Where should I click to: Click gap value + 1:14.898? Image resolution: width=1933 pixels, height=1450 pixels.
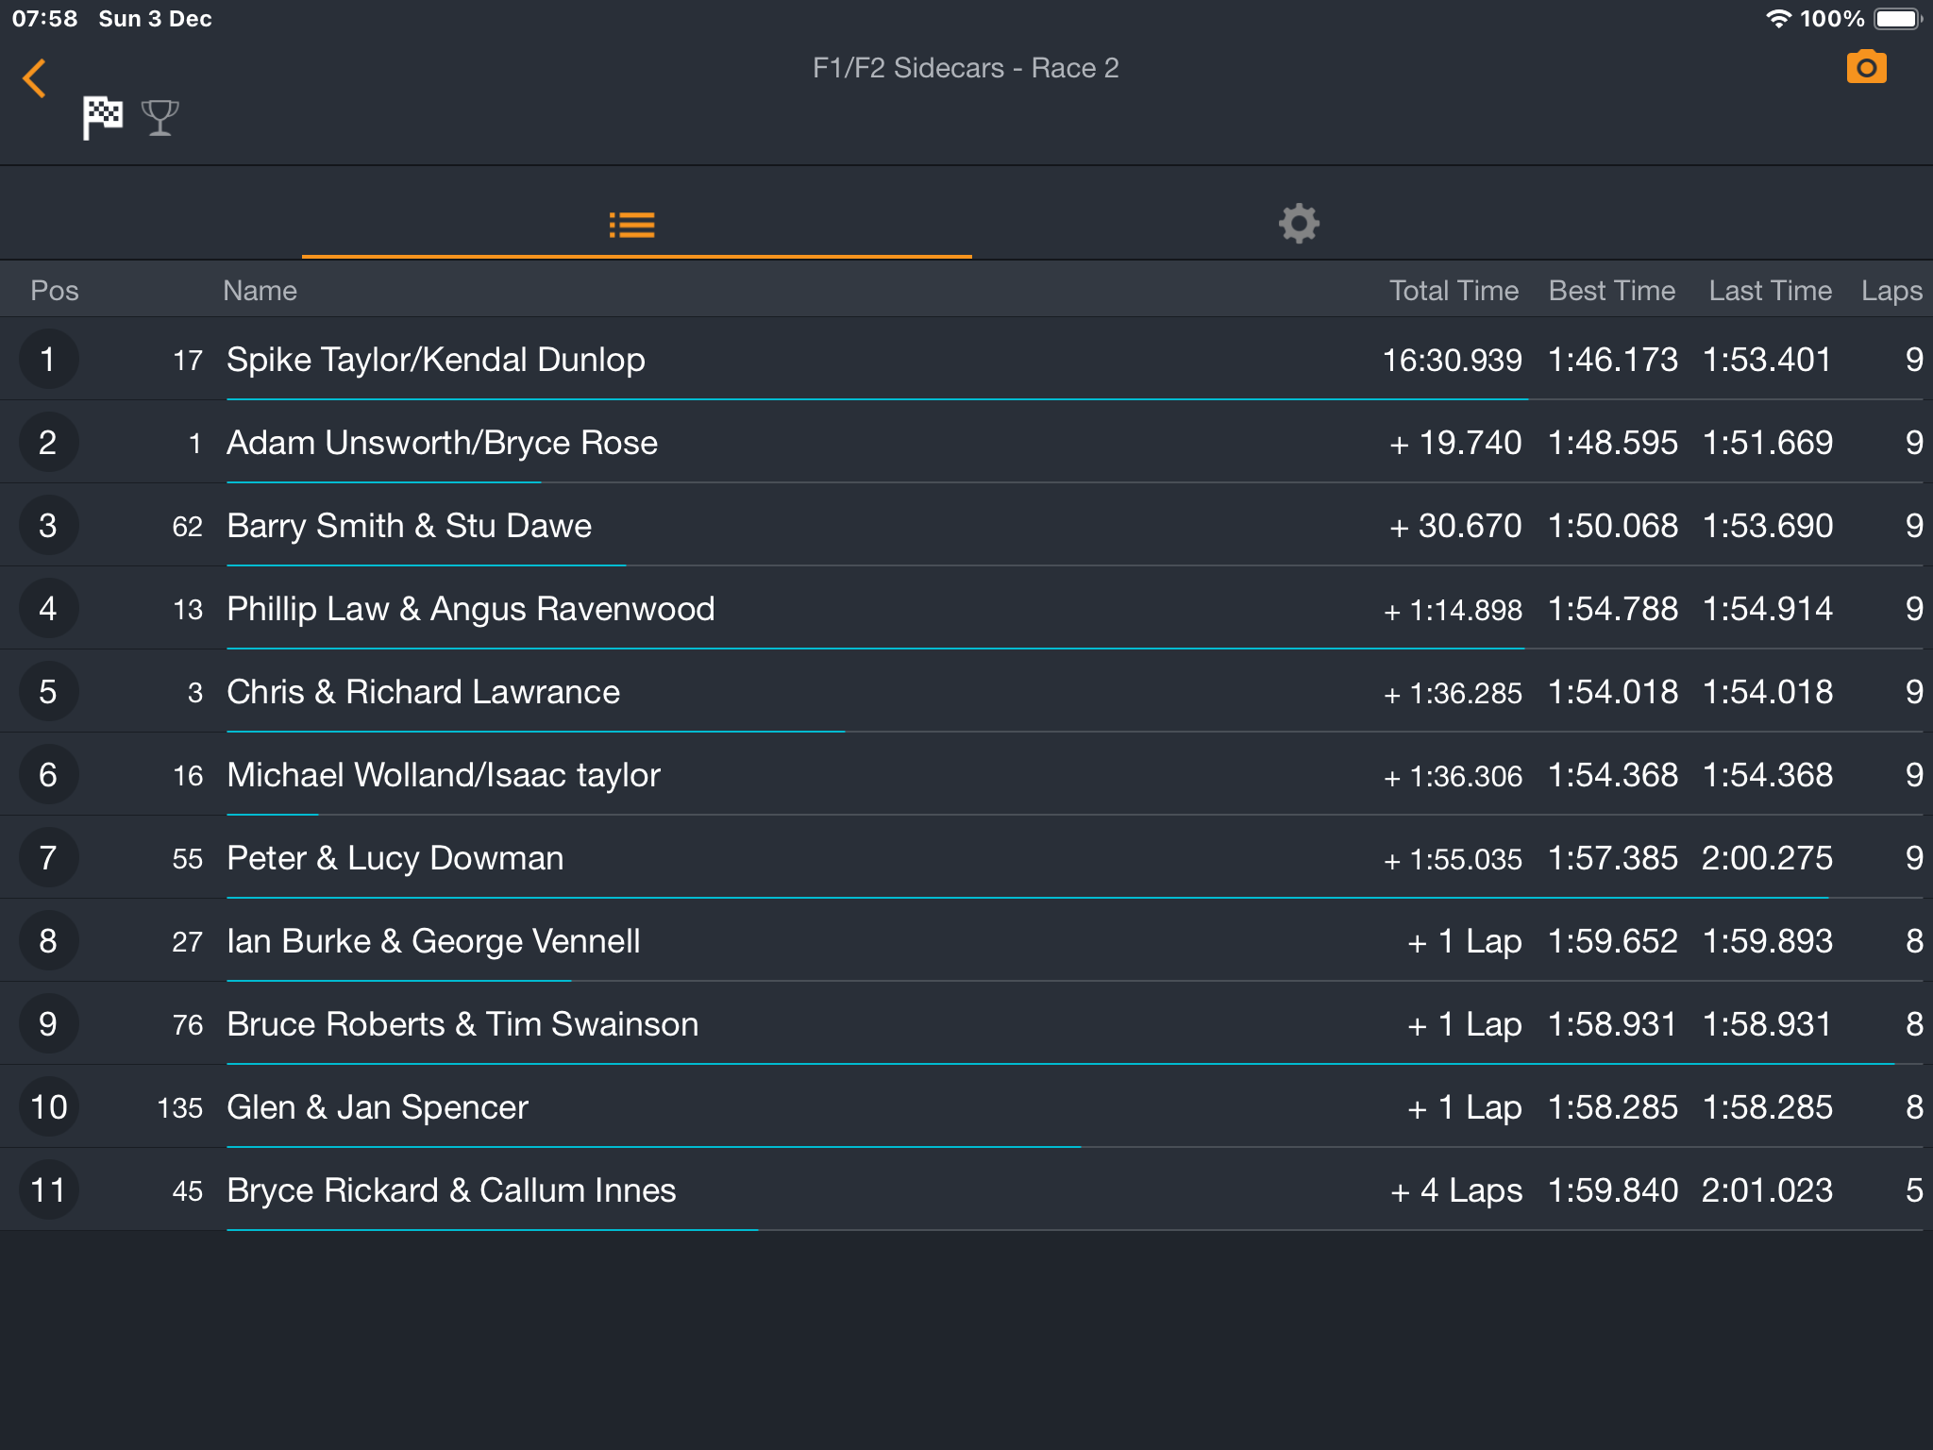tap(1453, 610)
